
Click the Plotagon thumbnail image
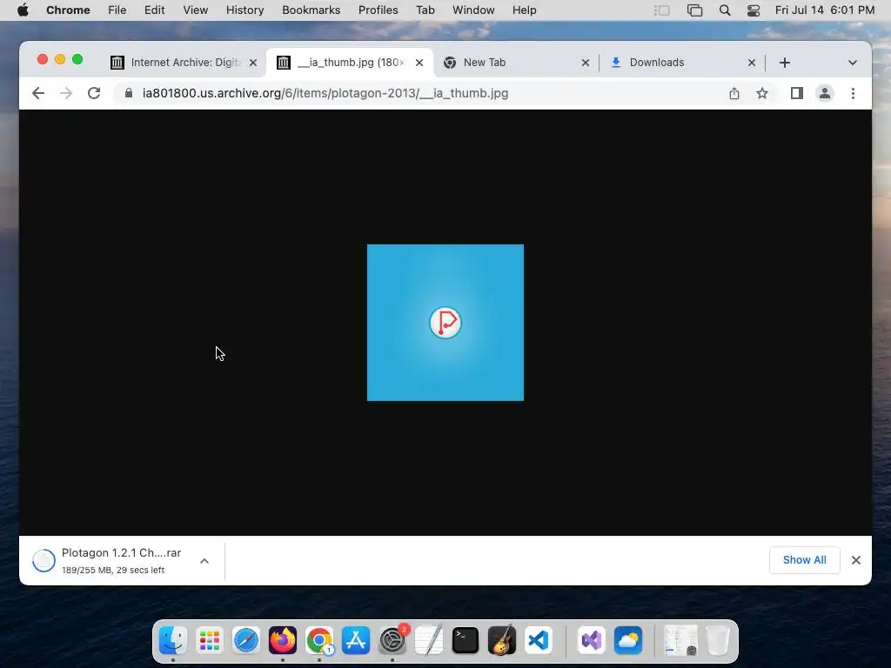445,323
